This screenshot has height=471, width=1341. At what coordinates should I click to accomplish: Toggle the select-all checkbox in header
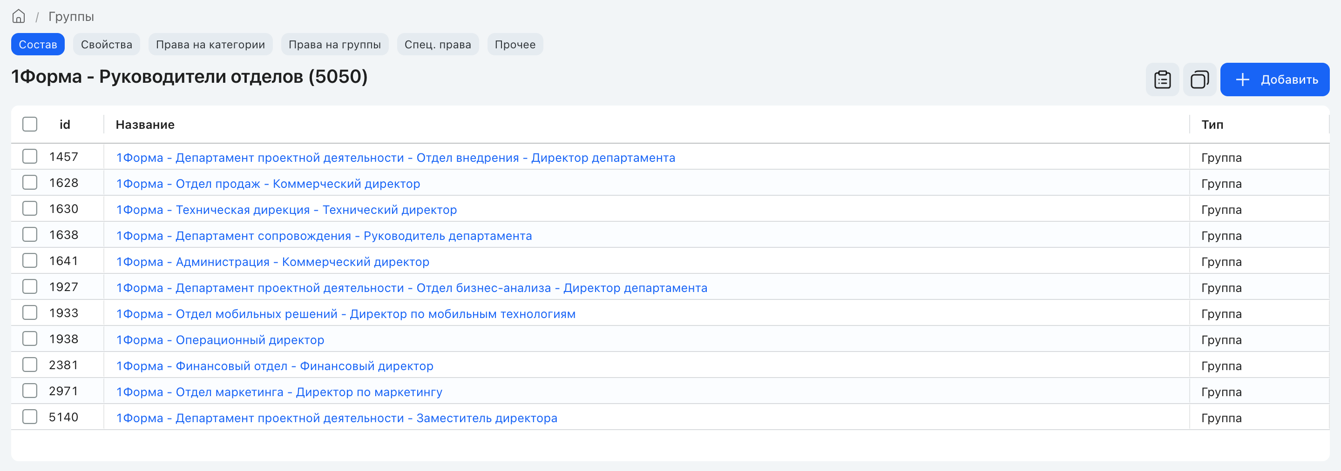click(30, 124)
